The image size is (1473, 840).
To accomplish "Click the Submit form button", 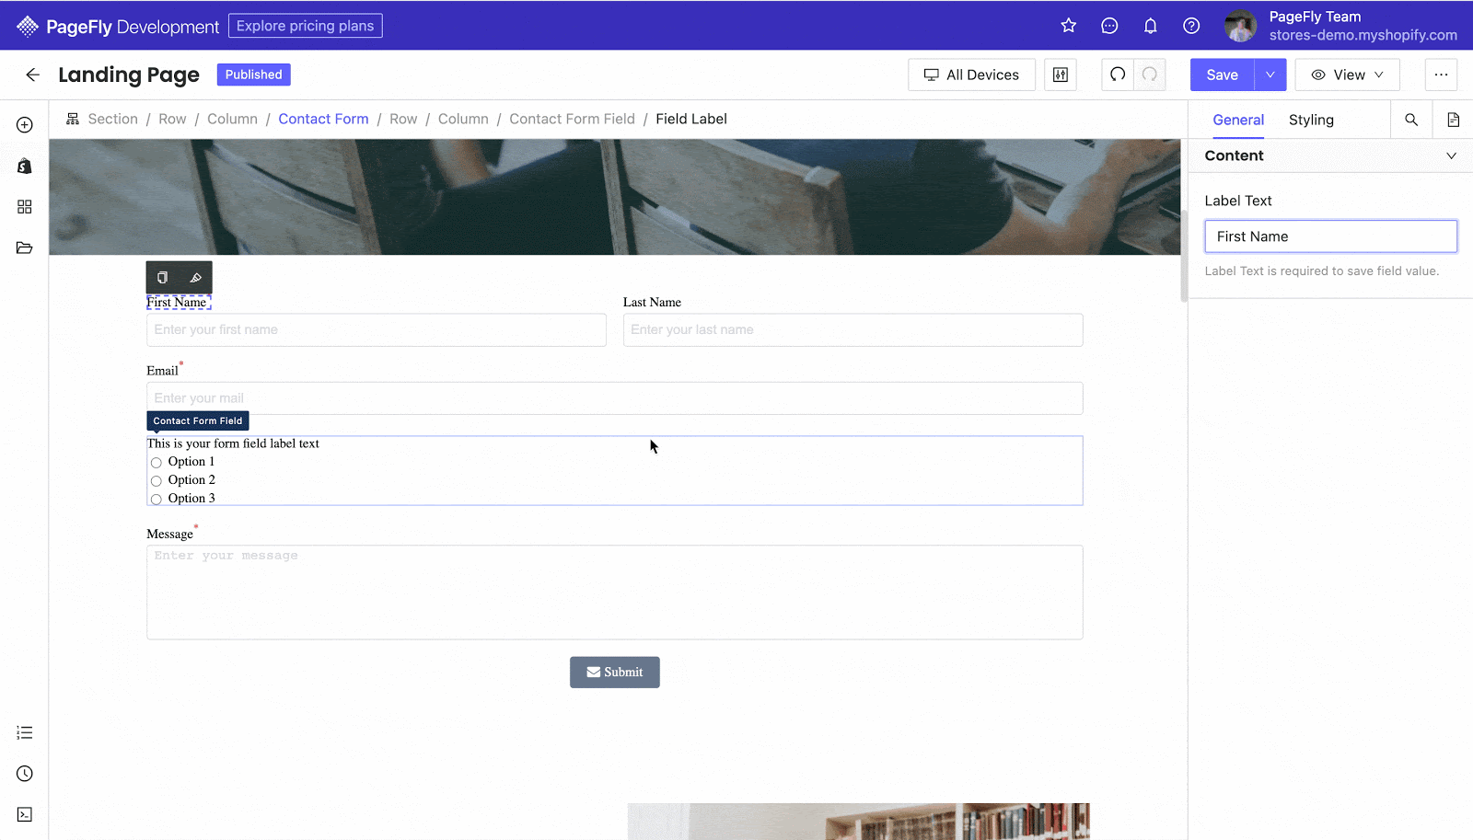I will click(x=614, y=673).
